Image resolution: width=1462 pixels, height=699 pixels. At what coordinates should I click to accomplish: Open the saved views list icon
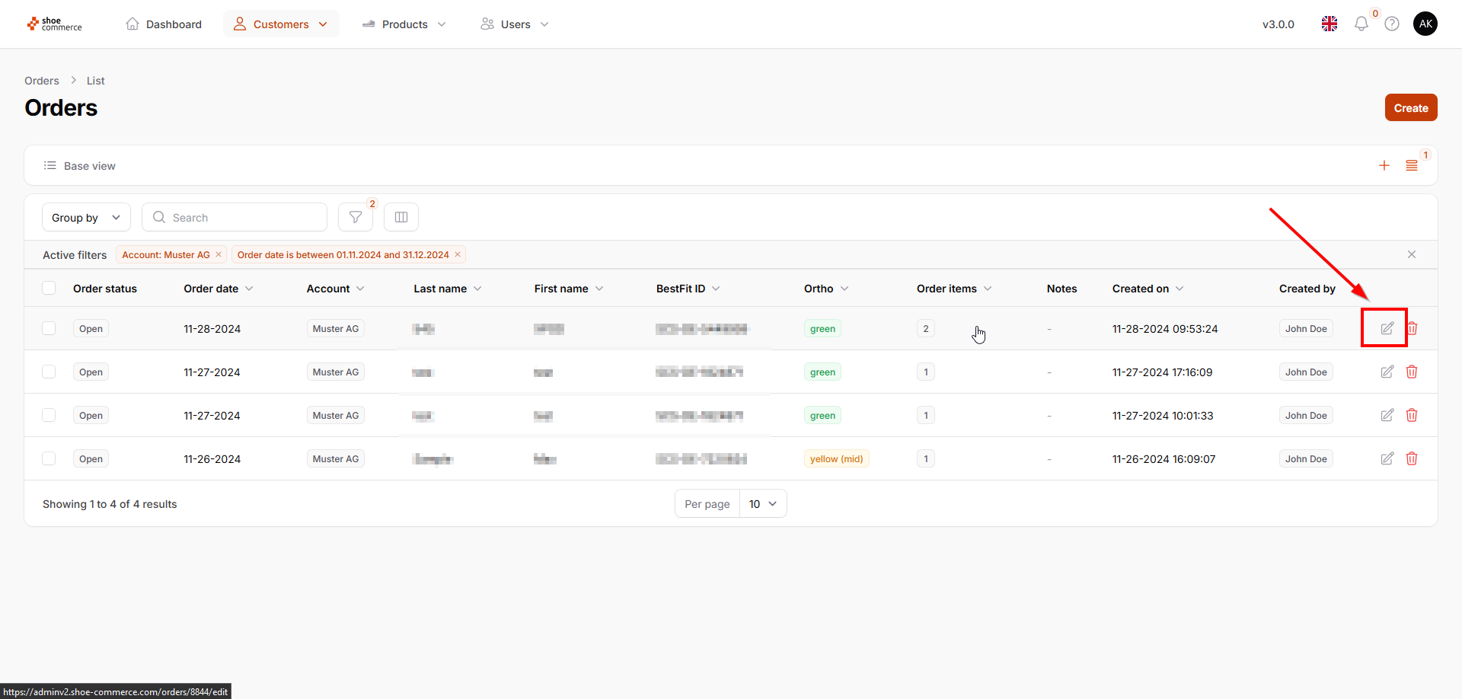pyautogui.click(x=1412, y=166)
